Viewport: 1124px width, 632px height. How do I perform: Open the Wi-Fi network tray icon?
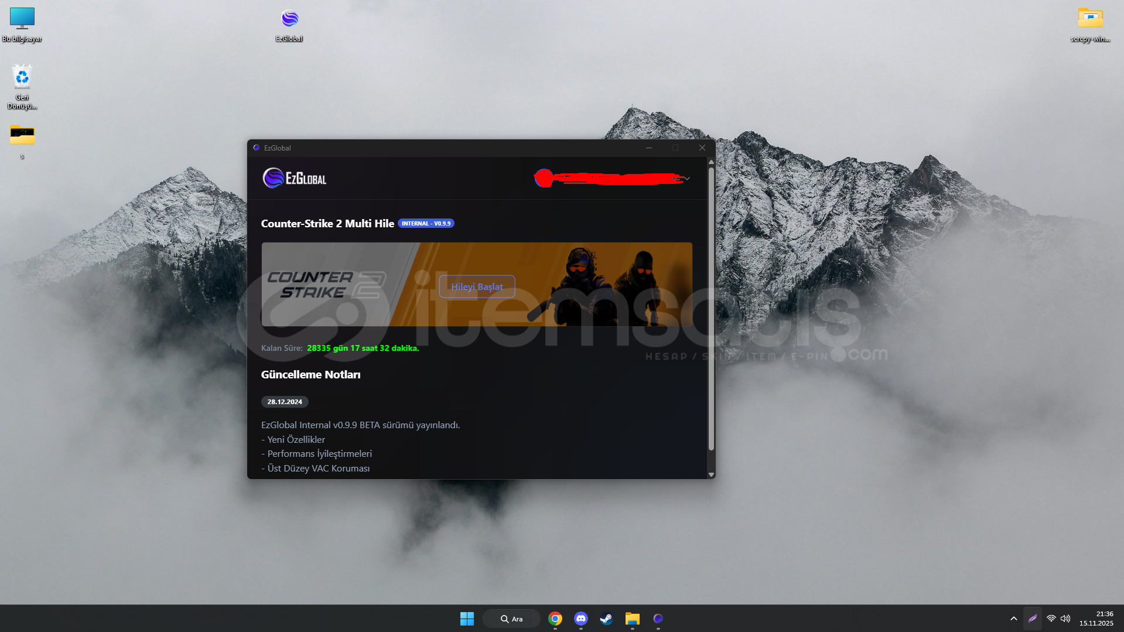tap(1051, 619)
